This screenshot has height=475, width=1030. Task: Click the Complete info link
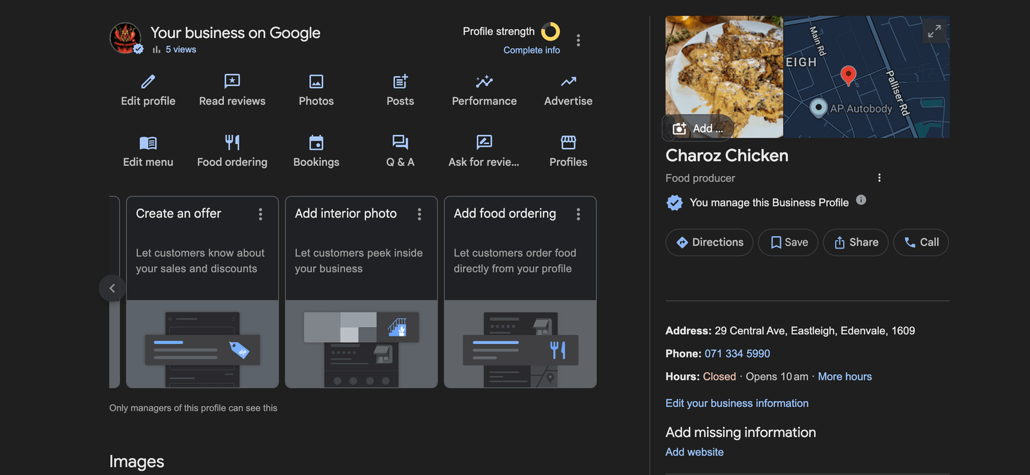coord(532,50)
